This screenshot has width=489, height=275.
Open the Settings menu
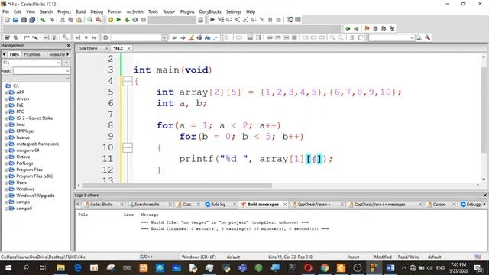(x=234, y=11)
